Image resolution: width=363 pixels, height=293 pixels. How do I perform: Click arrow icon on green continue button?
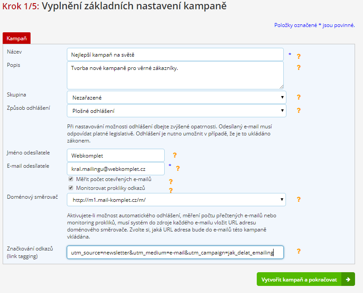[x=348, y=279]
